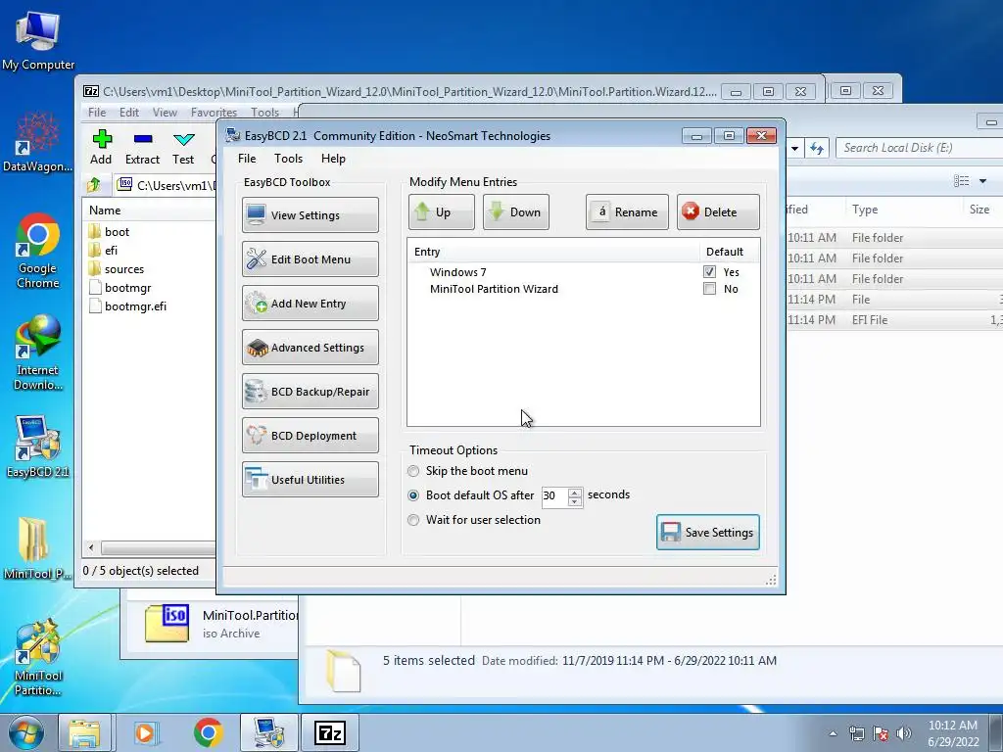Viewport: 1003px width, 752px height.
Task: Click Save Settings button
Action: [708, 532]
